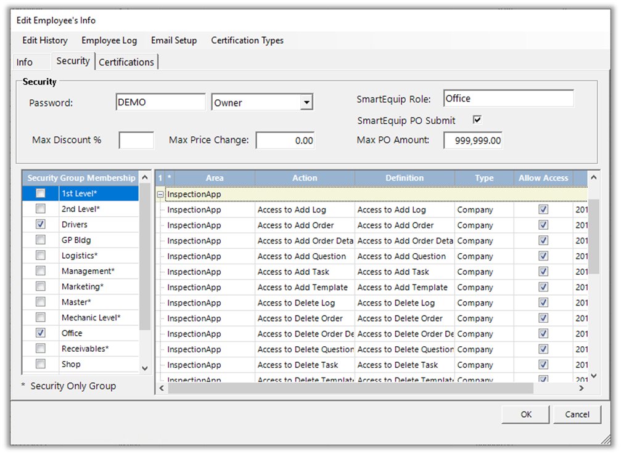Click the Max PO Amount field
The image size is (621, 454).
(474, 140)
